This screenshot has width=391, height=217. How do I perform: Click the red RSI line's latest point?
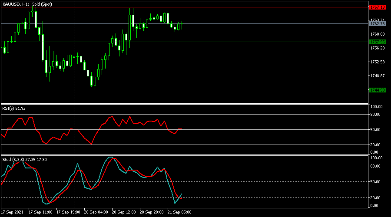point(182,129)
